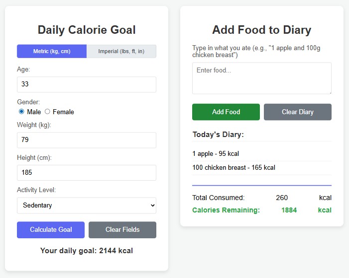Click the Calories Remaining value
This screenshot has width=349, height=278.
289,210
